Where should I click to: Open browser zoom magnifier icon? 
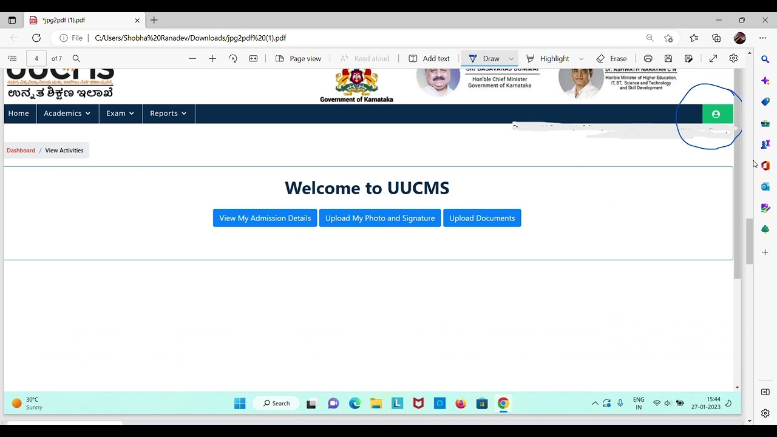click(x=650, y=38)
